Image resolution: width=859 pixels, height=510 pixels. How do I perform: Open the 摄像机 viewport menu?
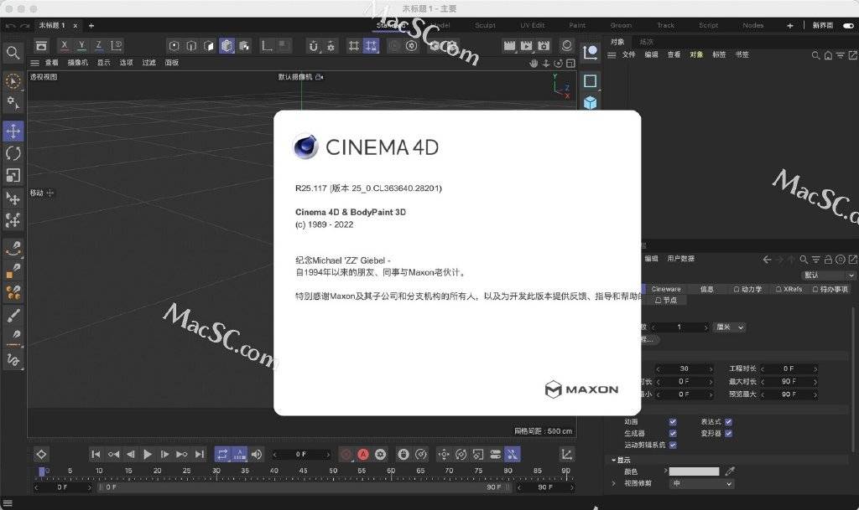click(78, 63)
